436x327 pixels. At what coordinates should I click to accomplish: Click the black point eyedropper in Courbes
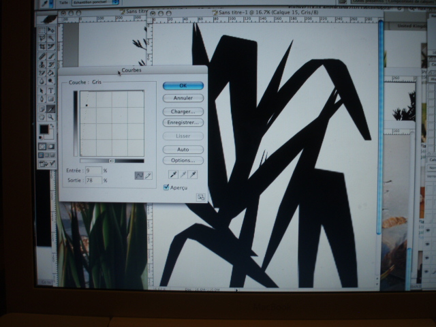coord(174,174)
